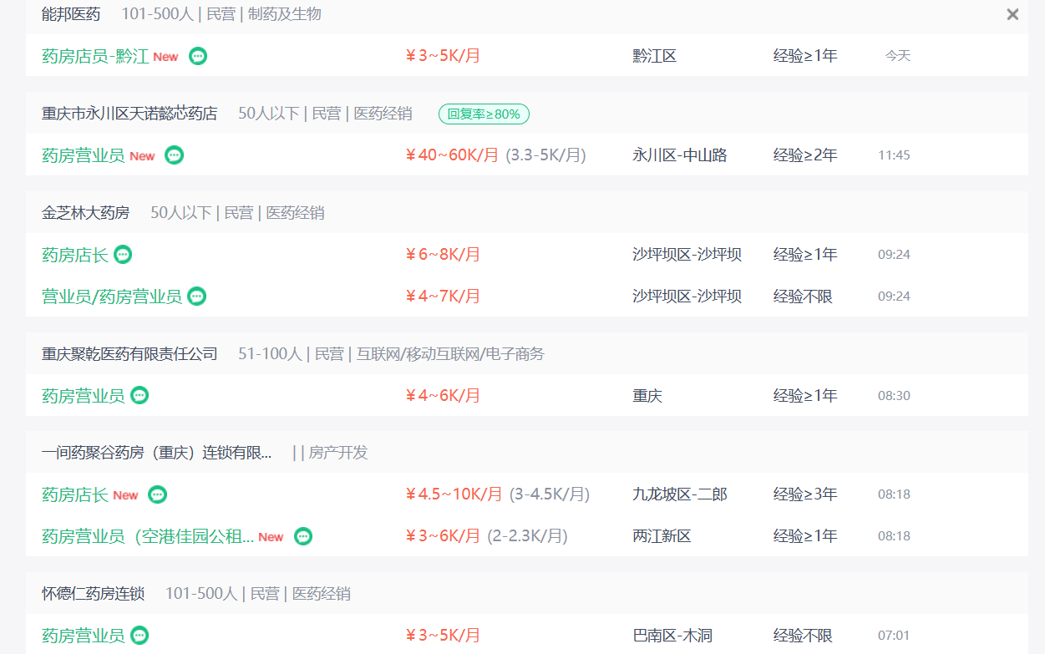This screenshot has width=1045, height=654.
Task: Click chat icon beside 营业员/药房营业员
Action: point(196,297)
